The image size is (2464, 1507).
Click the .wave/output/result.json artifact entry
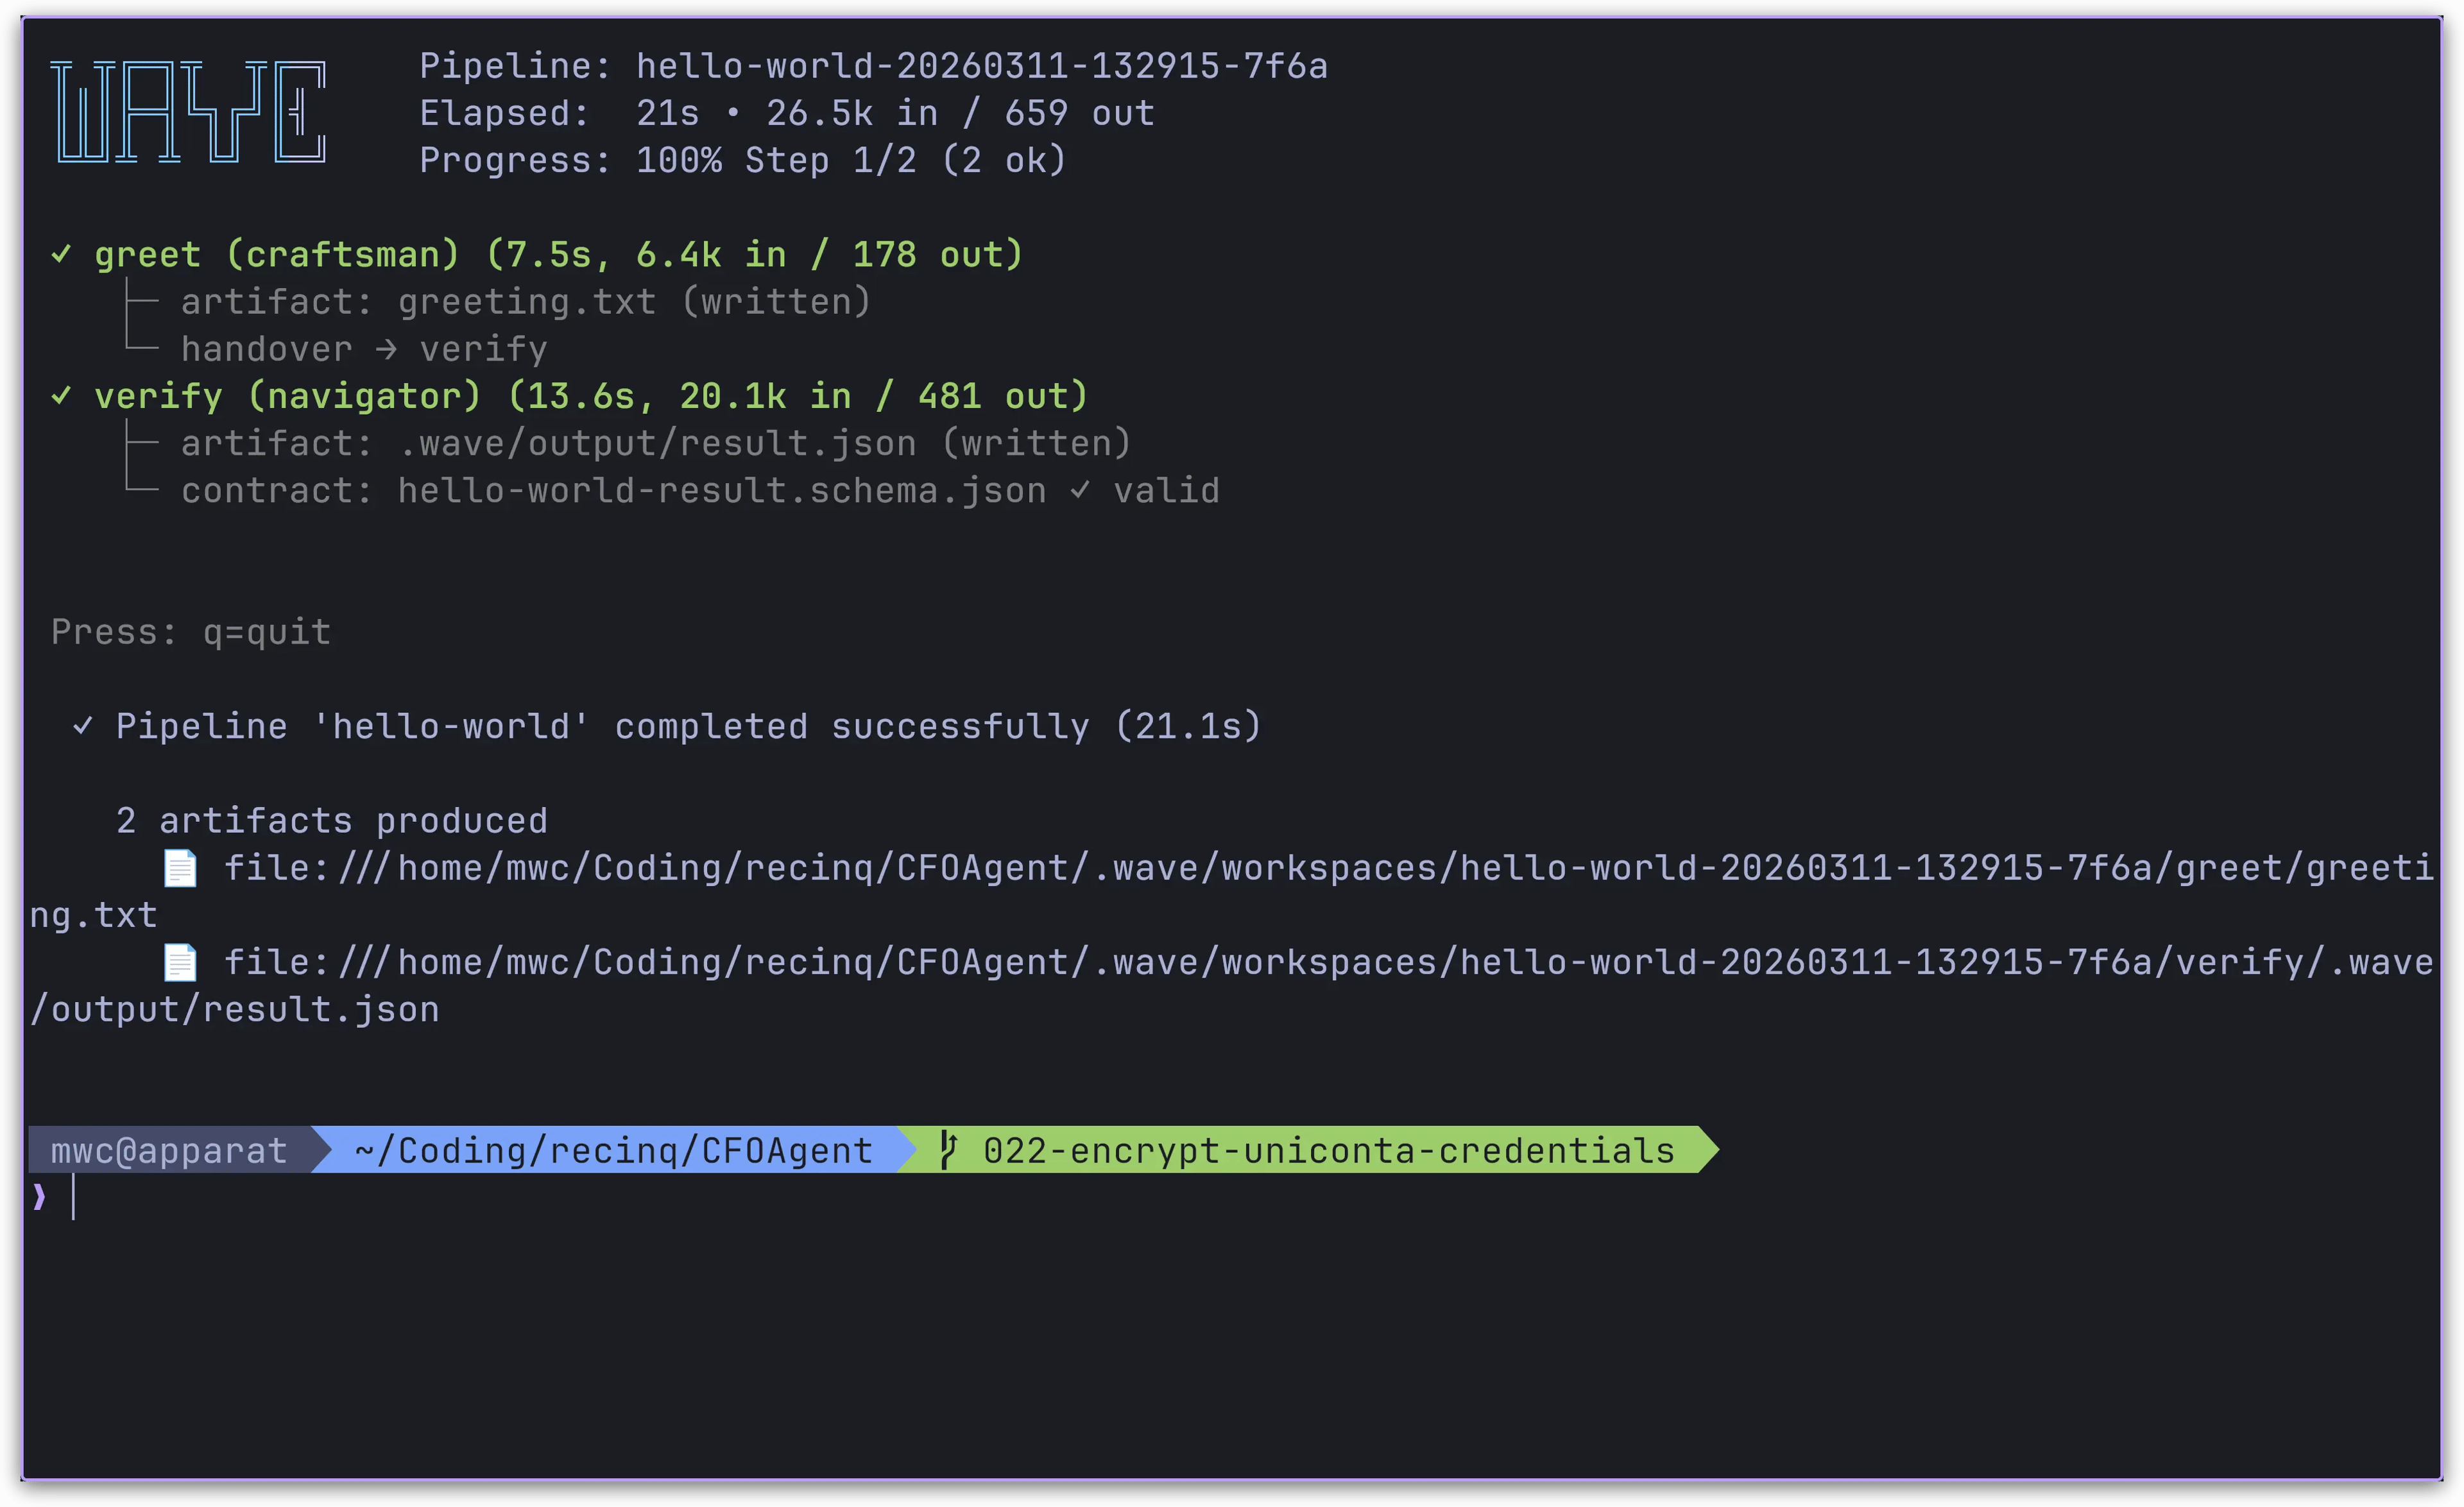coord(655,443)
